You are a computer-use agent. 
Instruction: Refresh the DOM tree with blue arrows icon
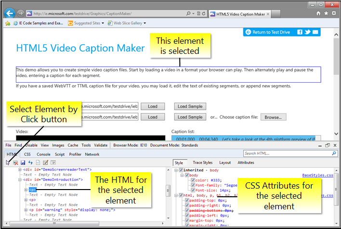pos(30,163)
